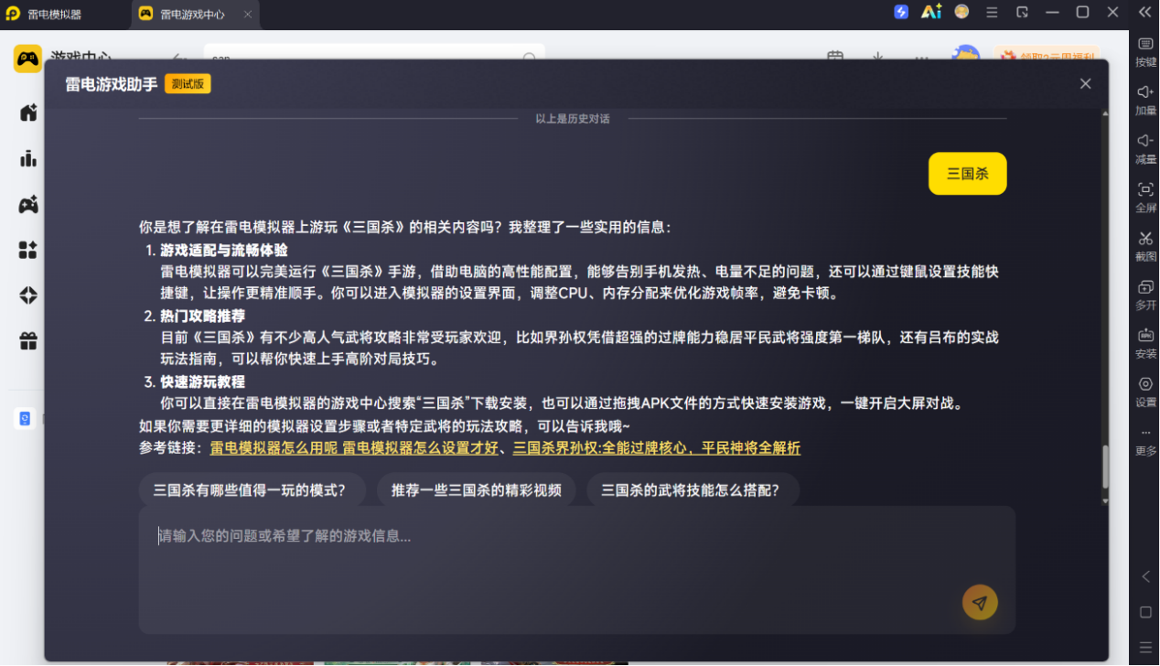Open home icon in game center sidebar

coord(28,113)
